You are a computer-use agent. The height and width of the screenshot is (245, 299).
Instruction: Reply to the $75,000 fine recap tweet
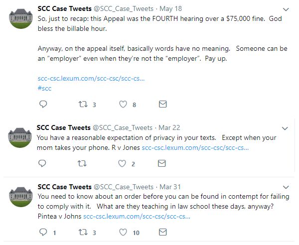pyautogui.click(x=43, y=105)
